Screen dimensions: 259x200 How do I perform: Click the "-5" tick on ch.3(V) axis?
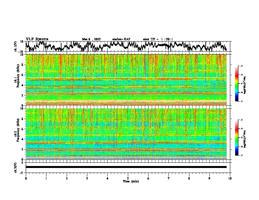click(x=22, y=173)
